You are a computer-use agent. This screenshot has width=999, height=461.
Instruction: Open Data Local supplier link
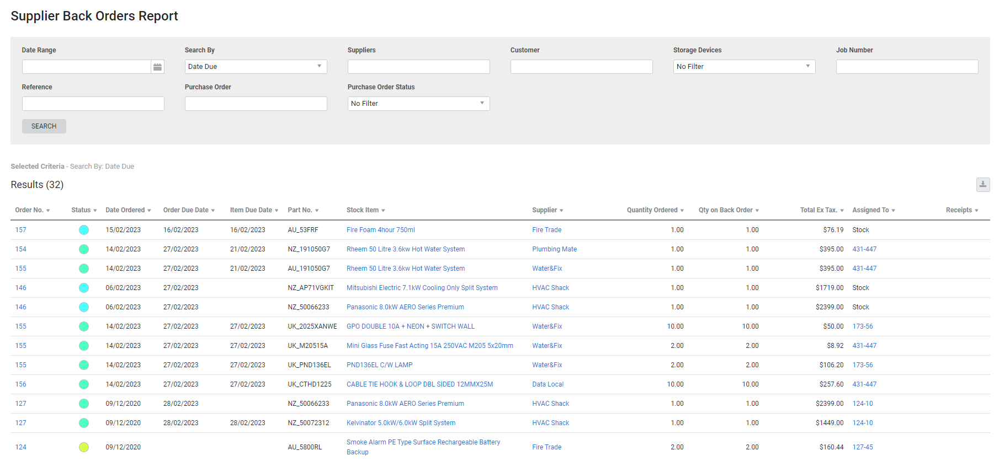click(548, 384)
